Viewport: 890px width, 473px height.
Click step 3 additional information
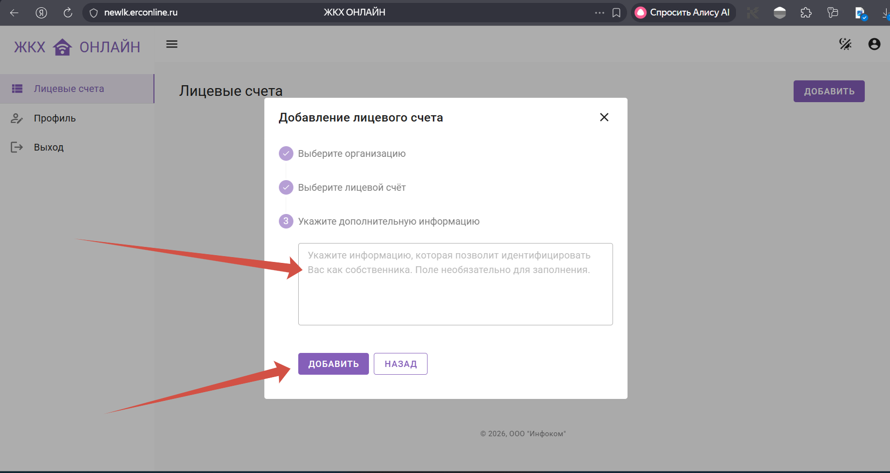coord(388,221)
